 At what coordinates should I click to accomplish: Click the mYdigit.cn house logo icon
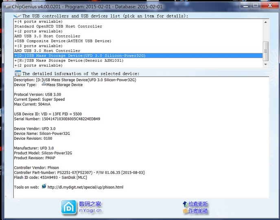click(x=69, y=207)
